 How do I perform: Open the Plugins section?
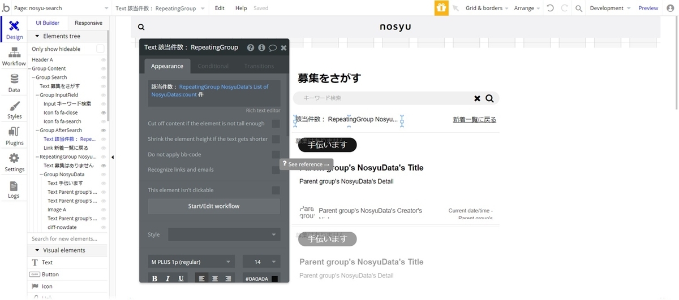click(x=14, y=136)
